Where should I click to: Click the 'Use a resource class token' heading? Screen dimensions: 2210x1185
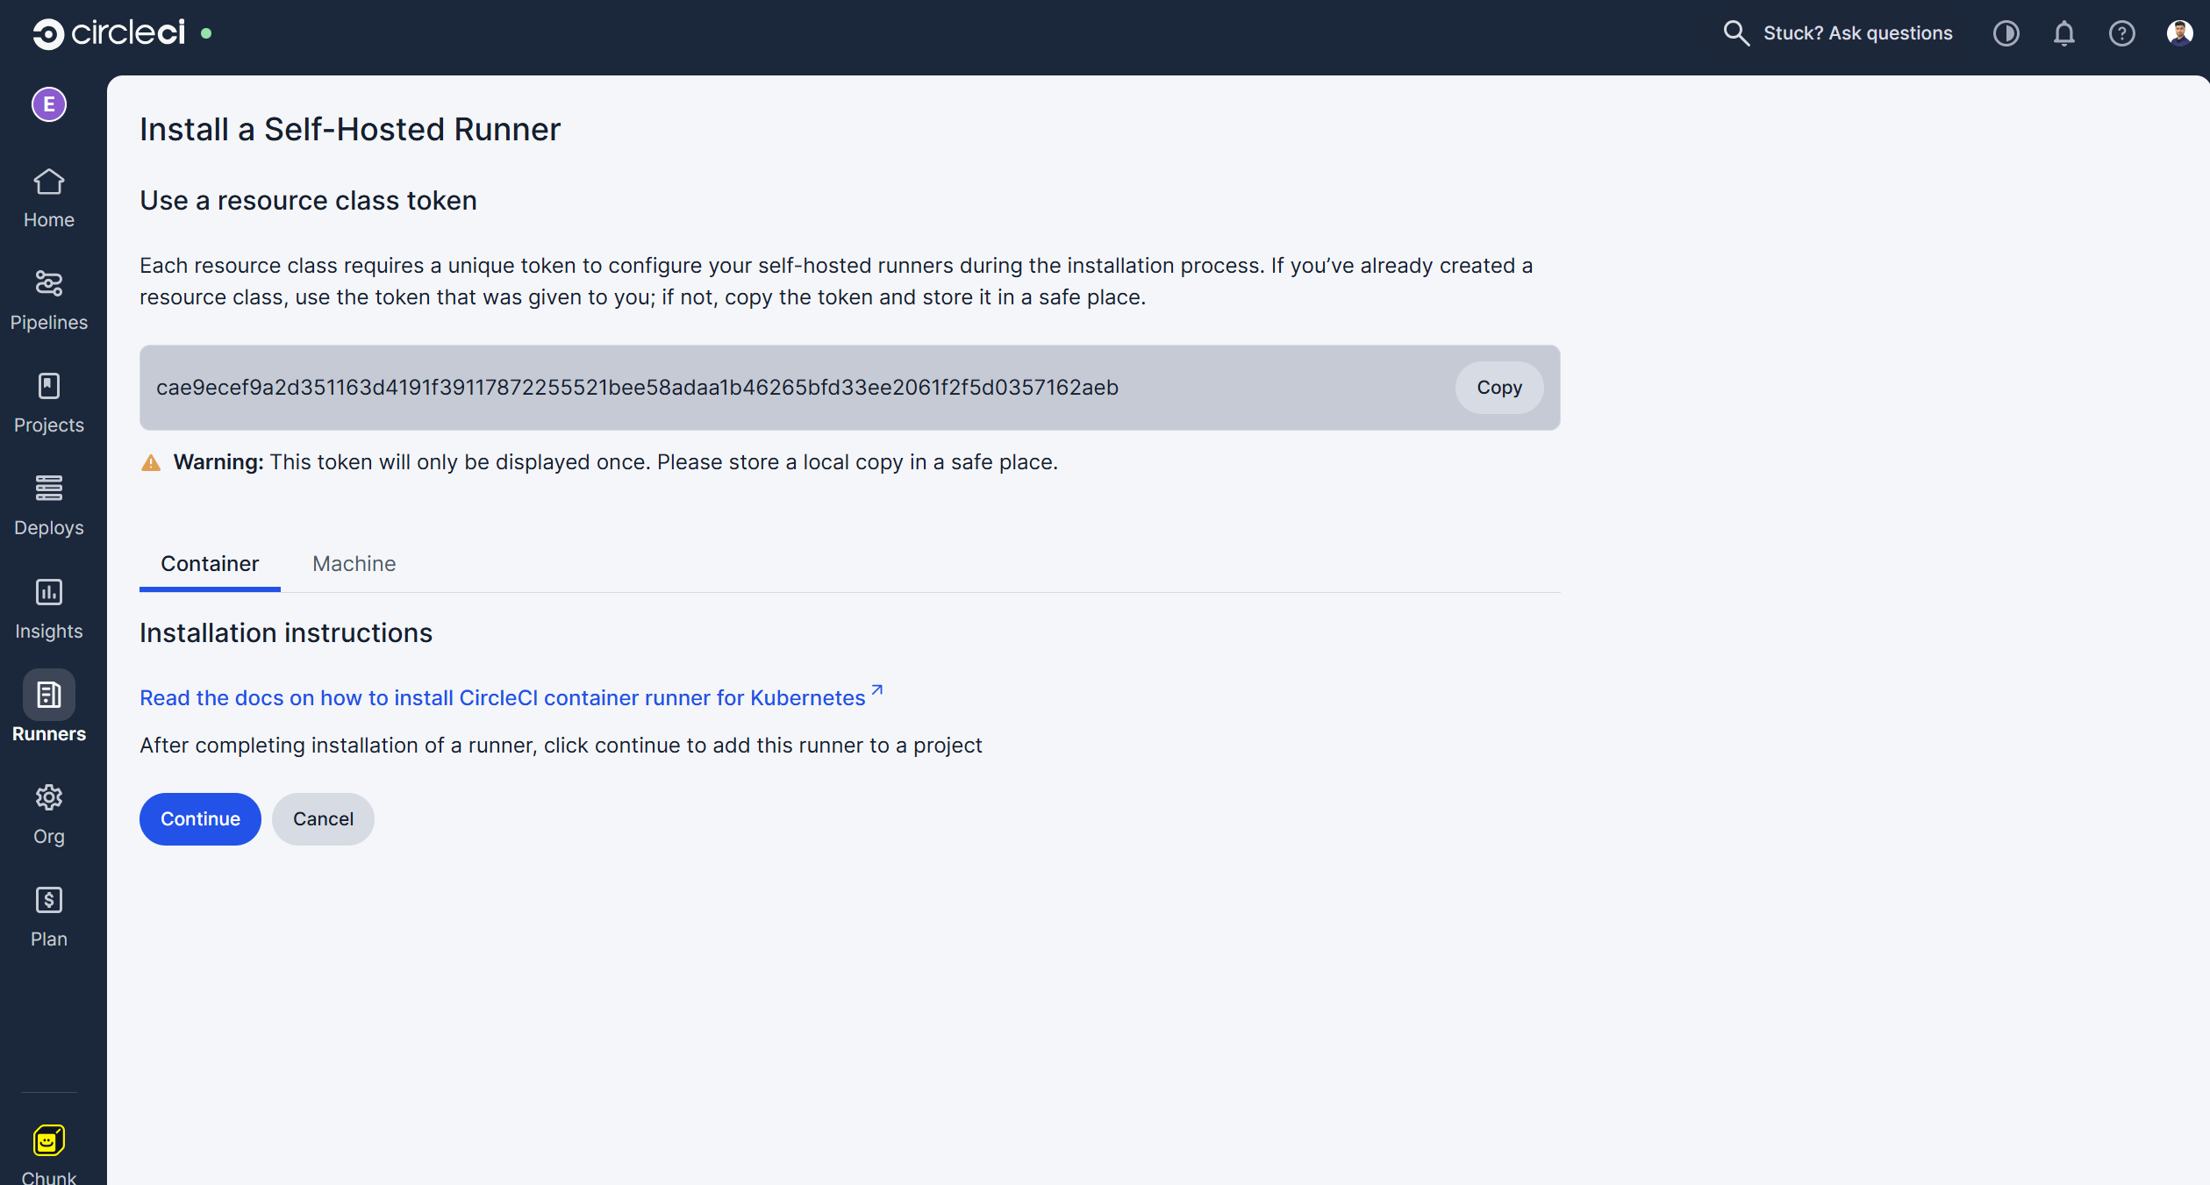308,201
